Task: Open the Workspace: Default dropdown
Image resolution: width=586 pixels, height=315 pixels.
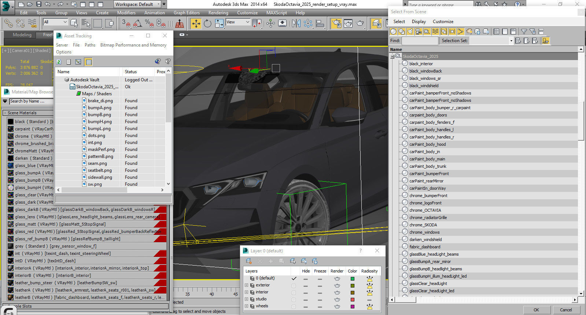Action: pos(137,4)
